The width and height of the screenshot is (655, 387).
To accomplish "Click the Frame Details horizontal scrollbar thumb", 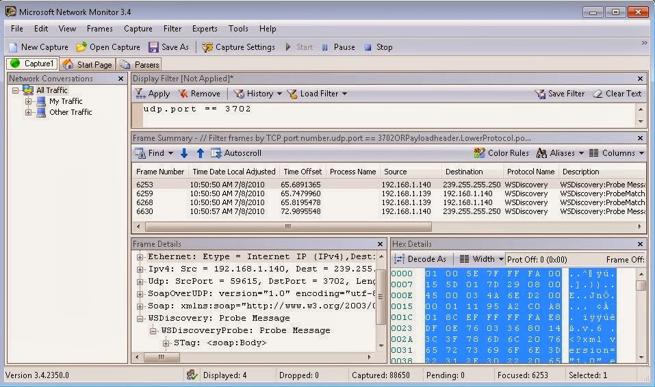I will click(162, 358).
